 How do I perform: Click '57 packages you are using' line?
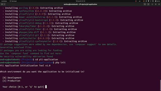pyautogui.click(x=31, y=50)
